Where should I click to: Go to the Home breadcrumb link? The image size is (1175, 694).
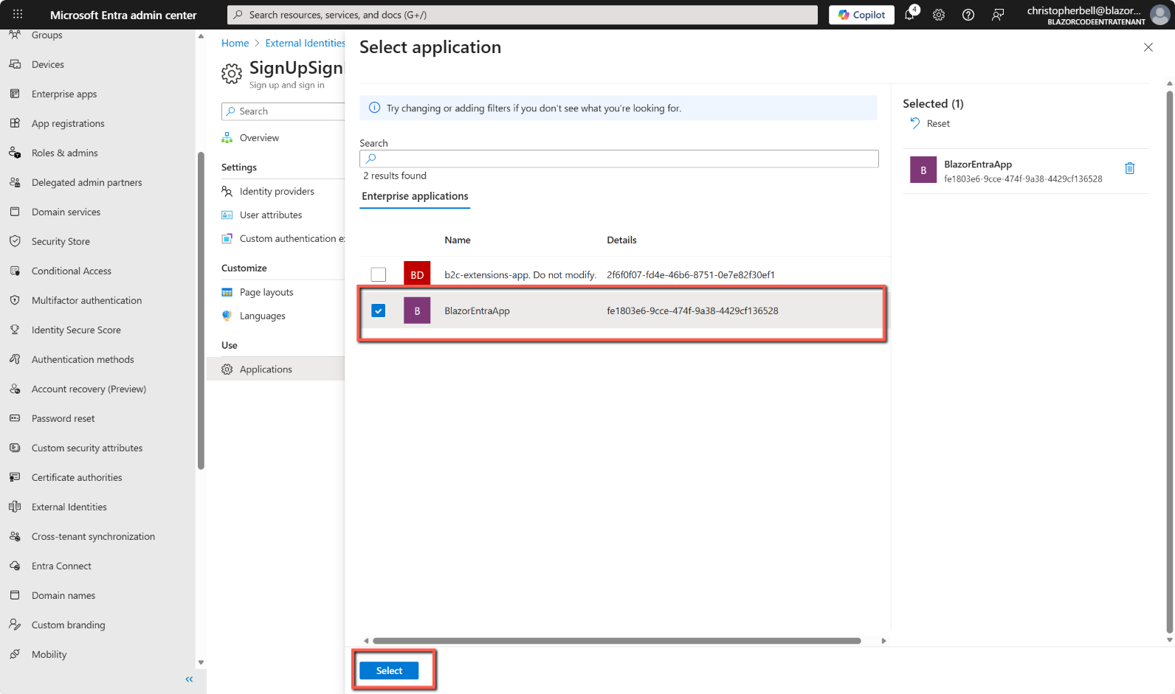tap(235, 44)
